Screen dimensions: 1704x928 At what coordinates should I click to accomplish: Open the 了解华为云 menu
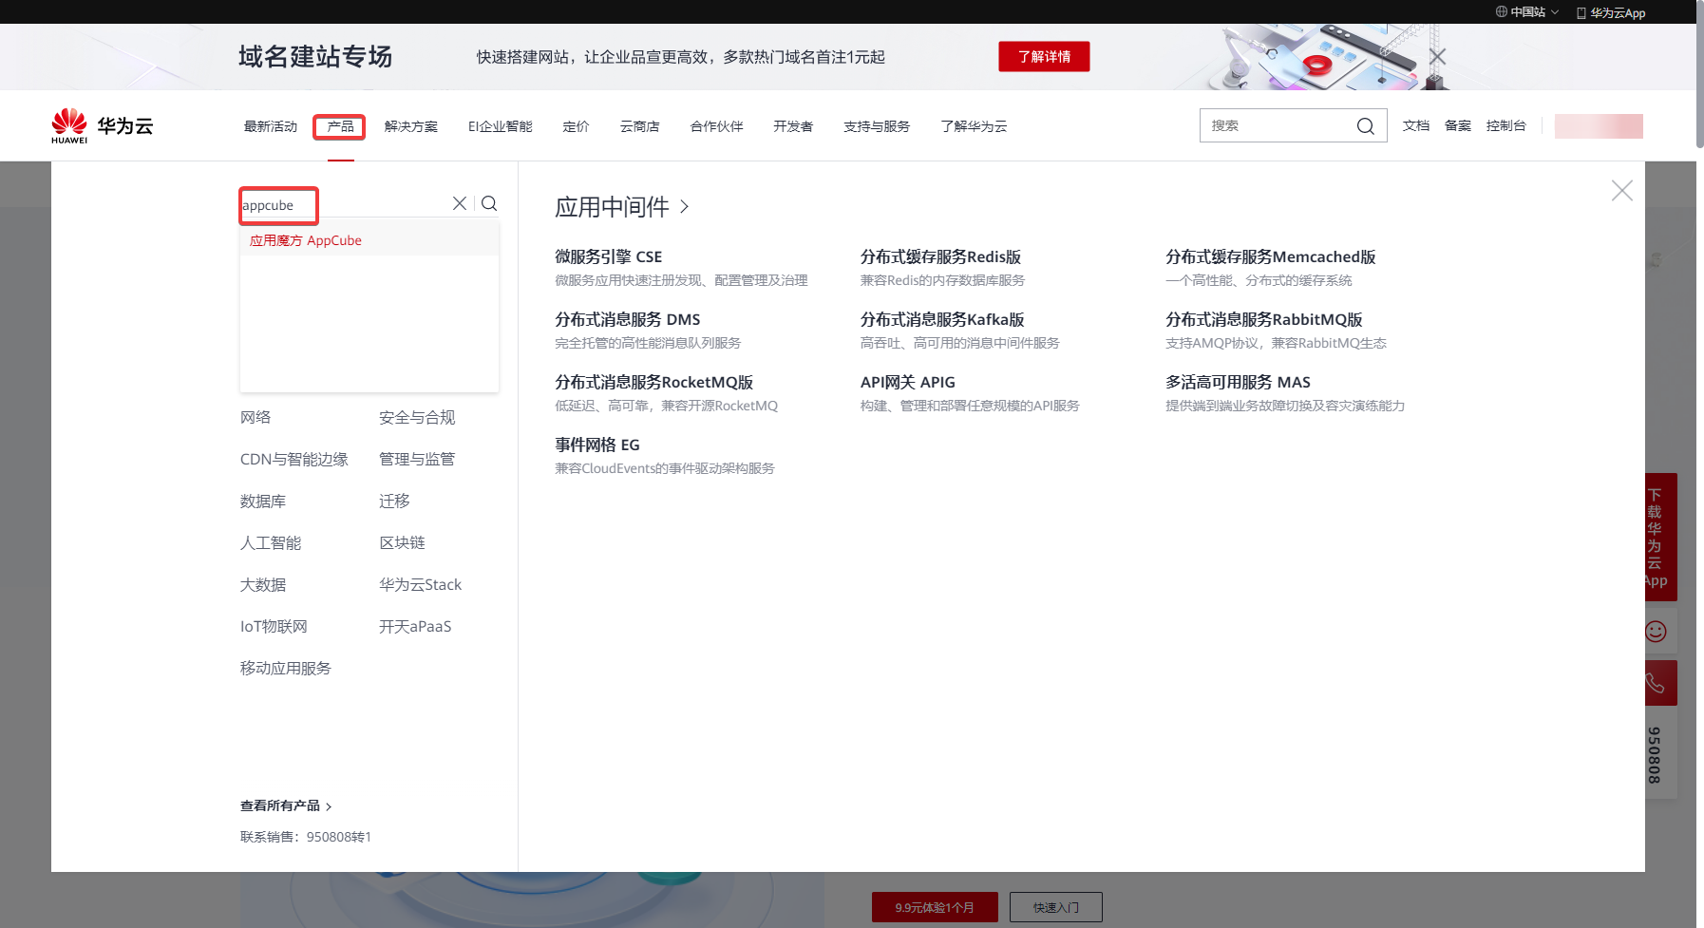(974, 126)
